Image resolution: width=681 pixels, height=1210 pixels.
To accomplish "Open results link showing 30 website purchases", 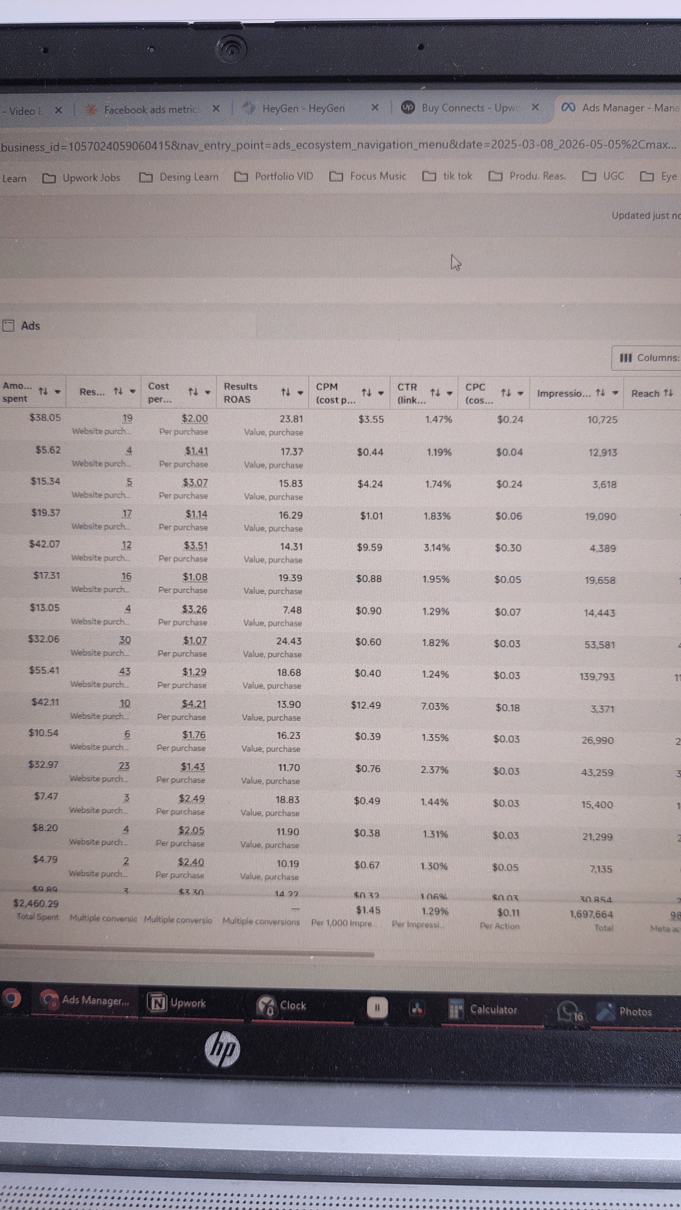I will 125,640.
